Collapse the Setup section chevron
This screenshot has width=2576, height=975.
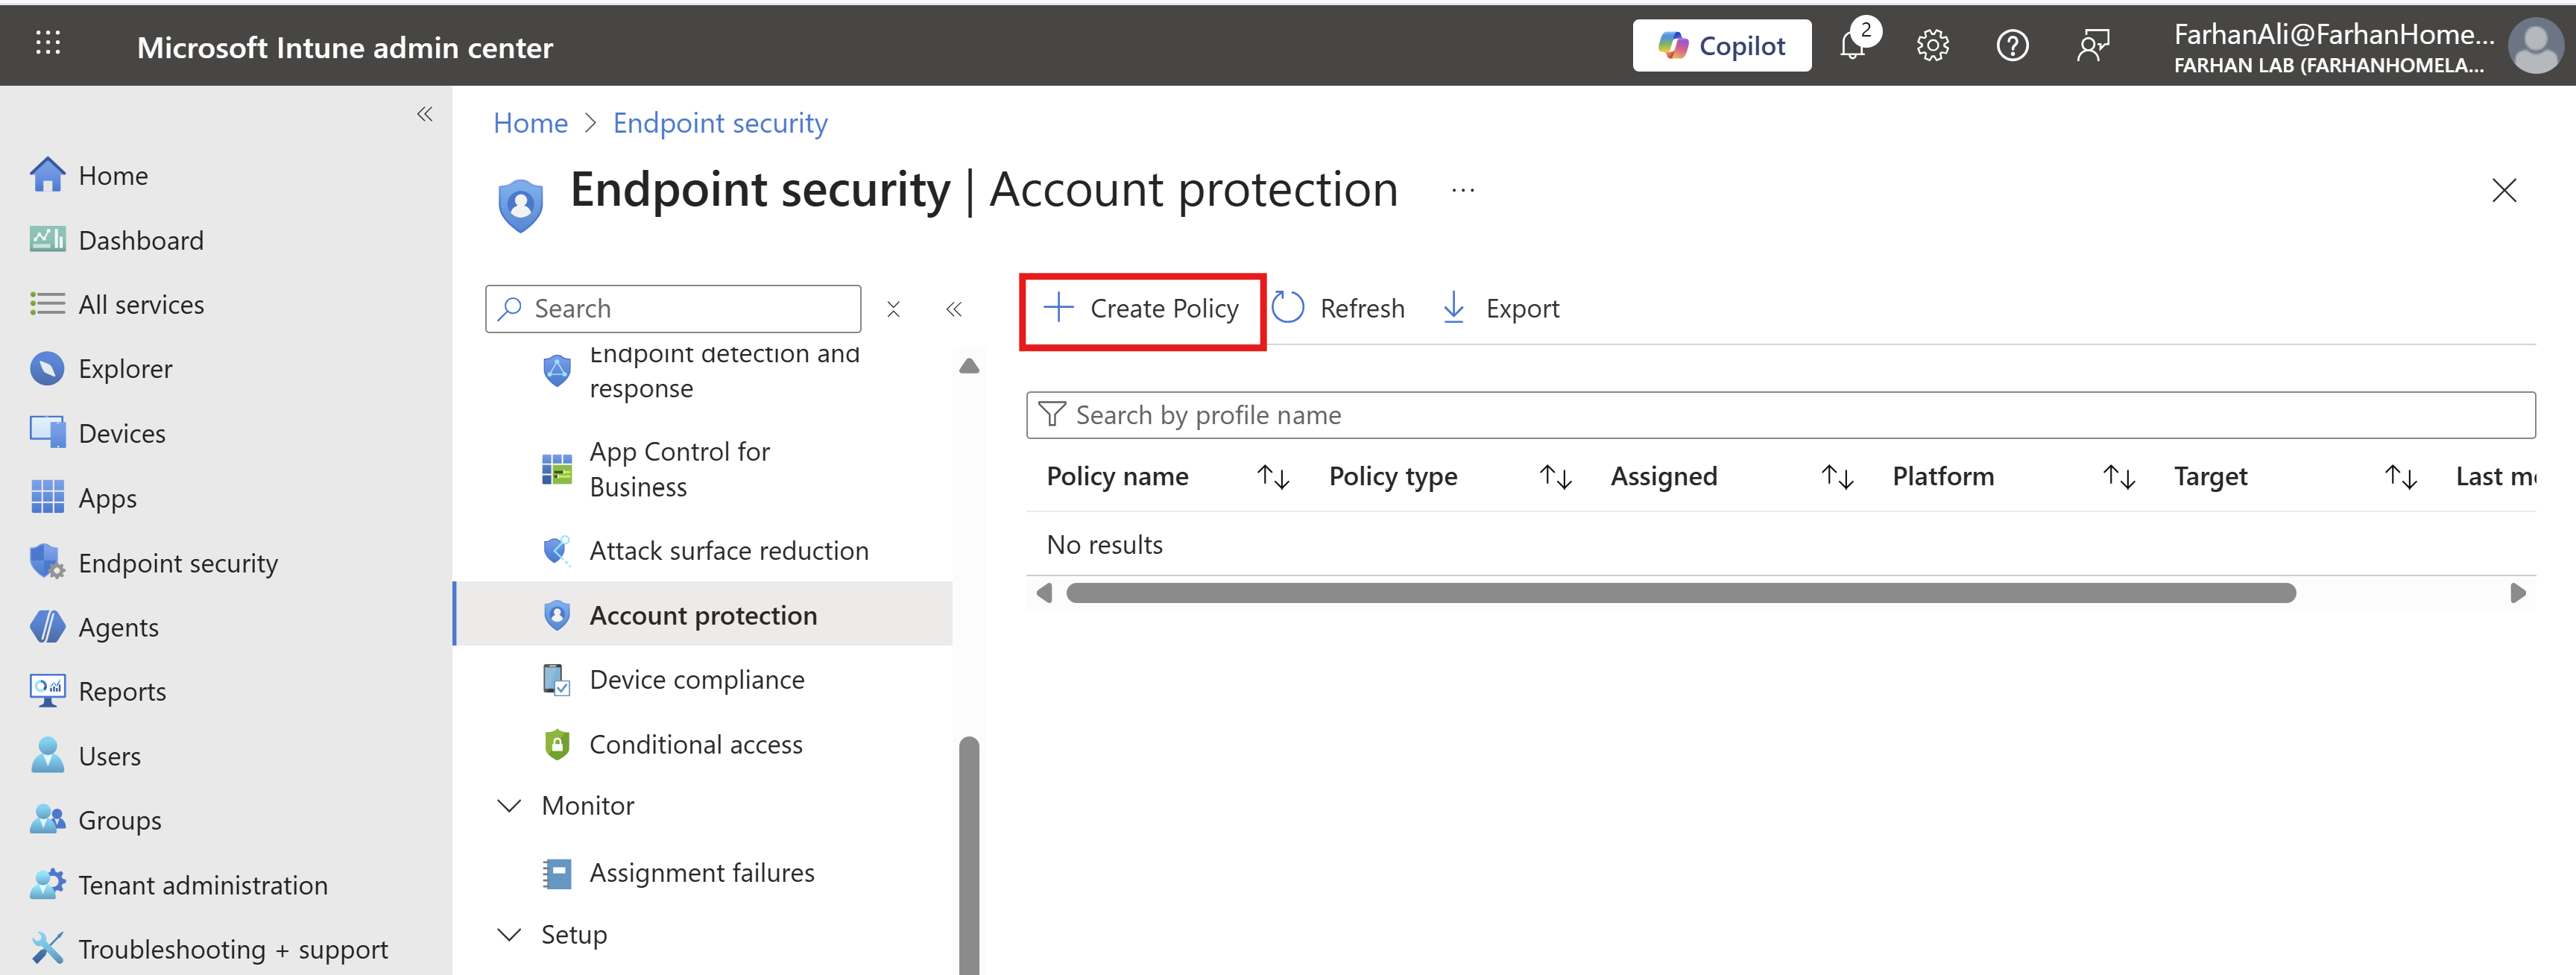(x=510, y=935)
